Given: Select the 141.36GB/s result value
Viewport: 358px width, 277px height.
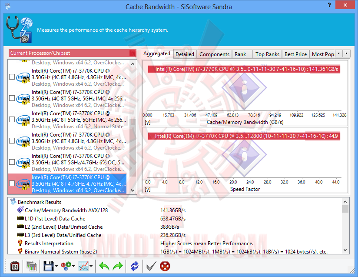Looking at the screenshot, I should (173, 210).
